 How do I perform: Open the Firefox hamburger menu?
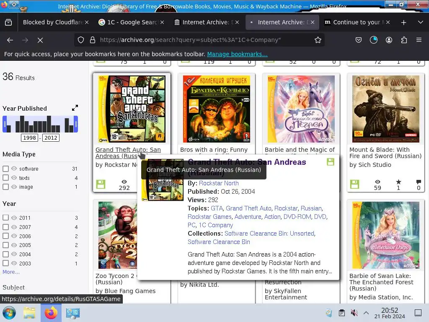pyautogui.click(x=419, y=40)
